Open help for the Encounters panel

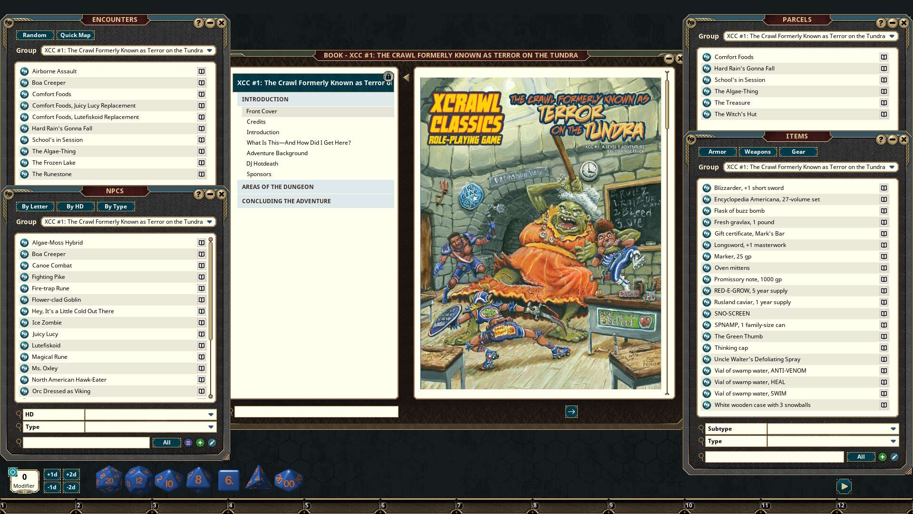point(198,21)
